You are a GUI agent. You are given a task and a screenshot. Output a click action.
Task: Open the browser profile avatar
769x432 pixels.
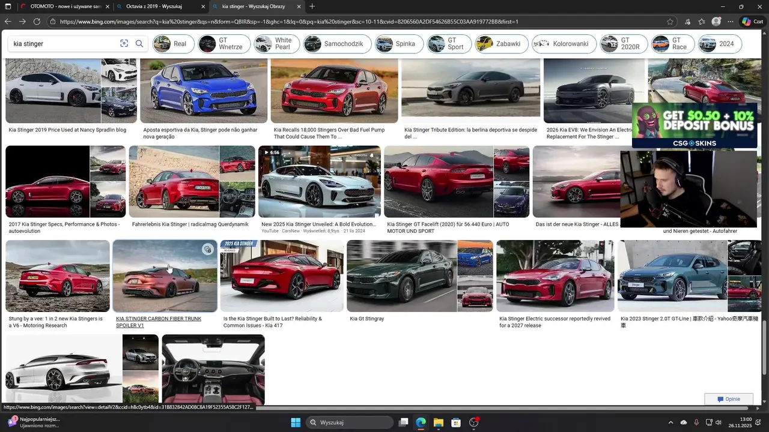pyautogui.click(x=716, y=22)
